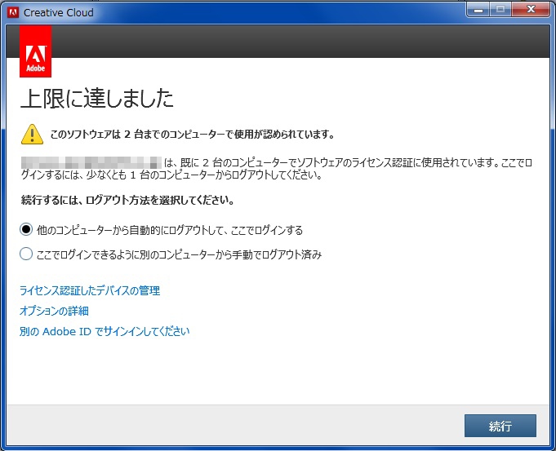
Task: Open ライセンス認証したデバイスの管理 link
Action: point(89,290)
